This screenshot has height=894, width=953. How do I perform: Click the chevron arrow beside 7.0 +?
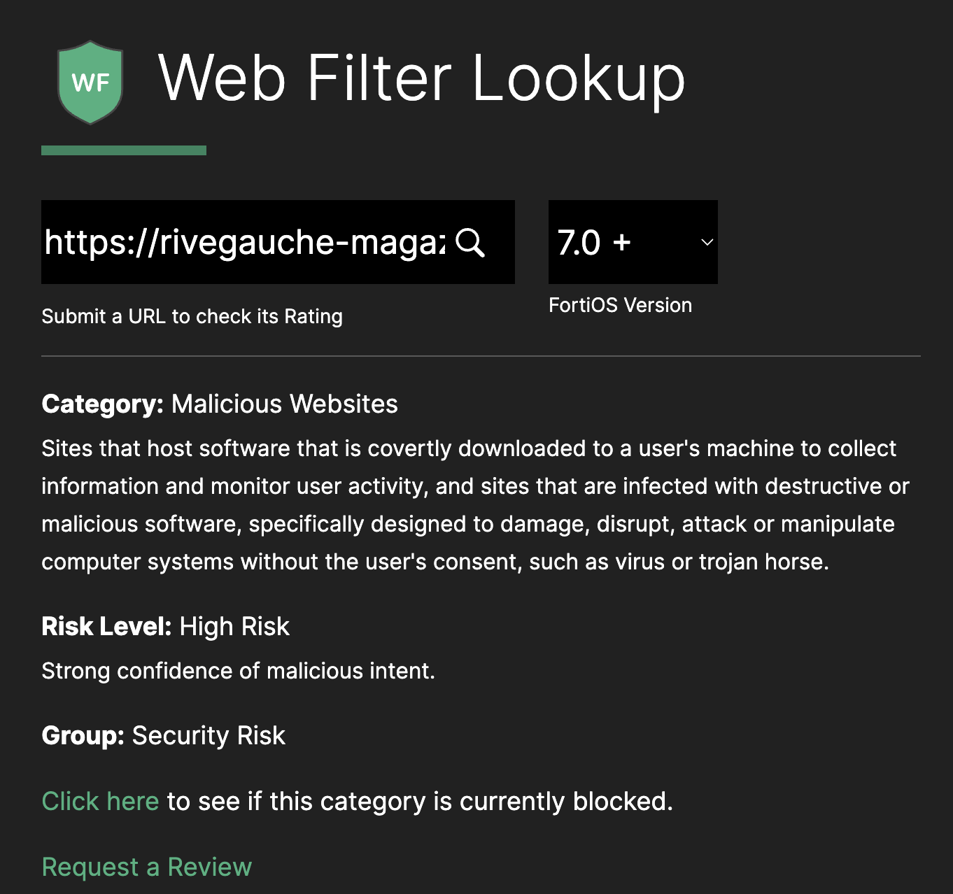click(x=707, y=242)
